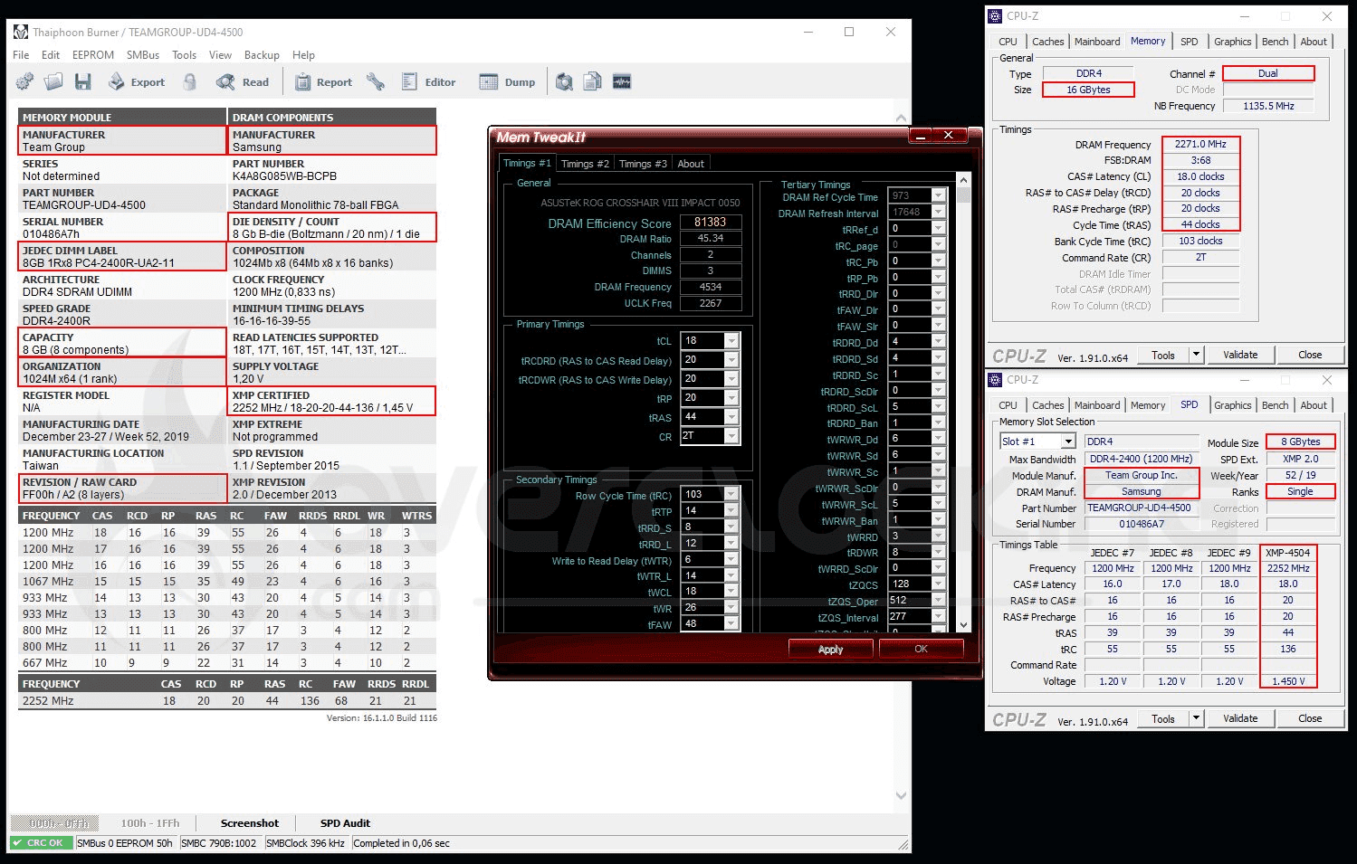Image resolution: width=1357 pixels, height=864 pixels.
Task: Click Validate in upper CPU-Z window
Action: tap(1240, 355)
